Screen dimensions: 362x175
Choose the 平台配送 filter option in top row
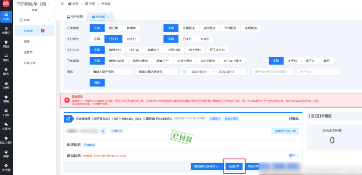pyautogui.click(x=230, y=28)
